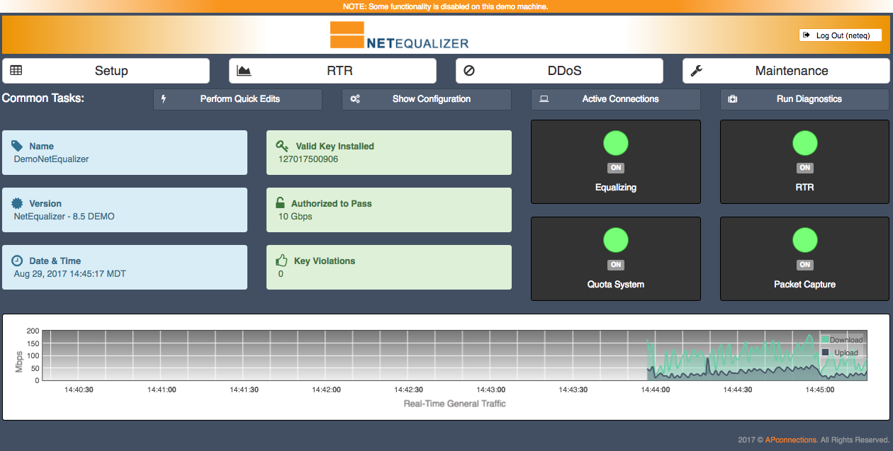Open the Setup menu
This screenshot has height=451, width=893.
tap(106, 71)
